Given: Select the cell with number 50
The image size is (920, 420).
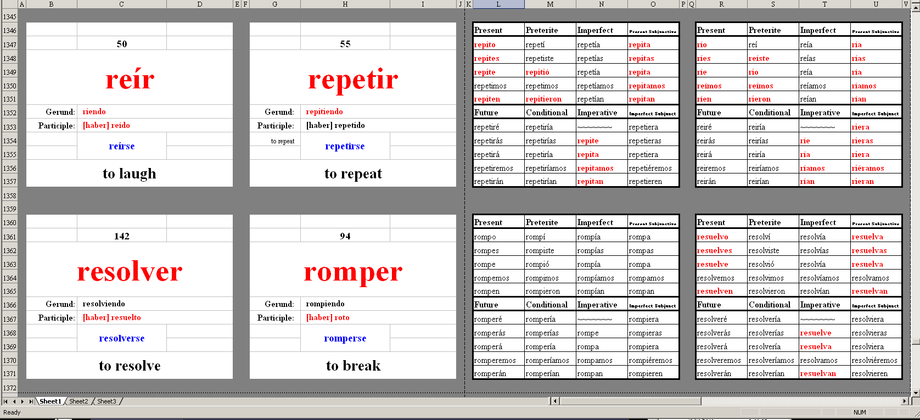Looking at the screenshot, I should (x=122, y=43).
